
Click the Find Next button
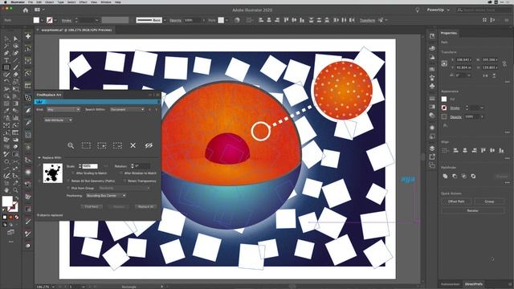[92, 207]
